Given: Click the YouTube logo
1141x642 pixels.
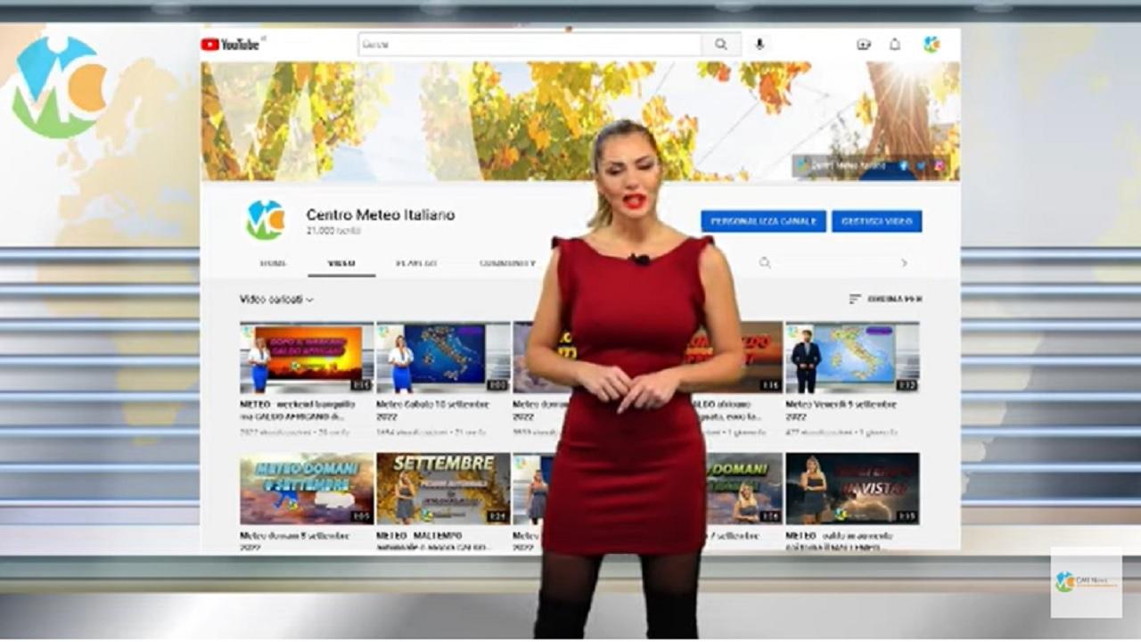Looking at the screenshot, I should (x=230, y=45).
